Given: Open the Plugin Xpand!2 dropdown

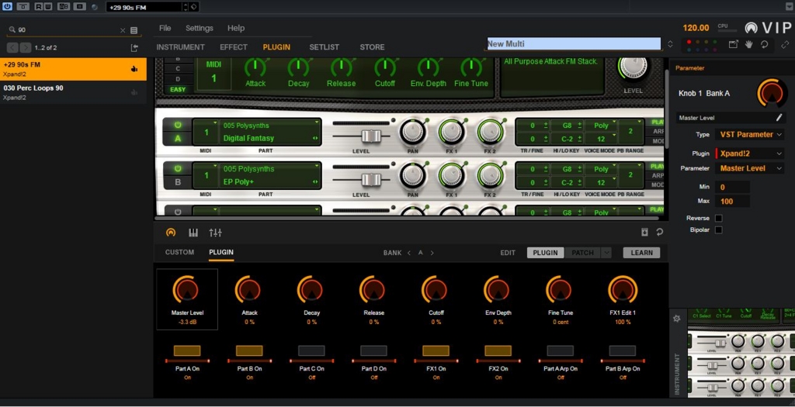Looking at the screenshot, I should tap(750, 153).
